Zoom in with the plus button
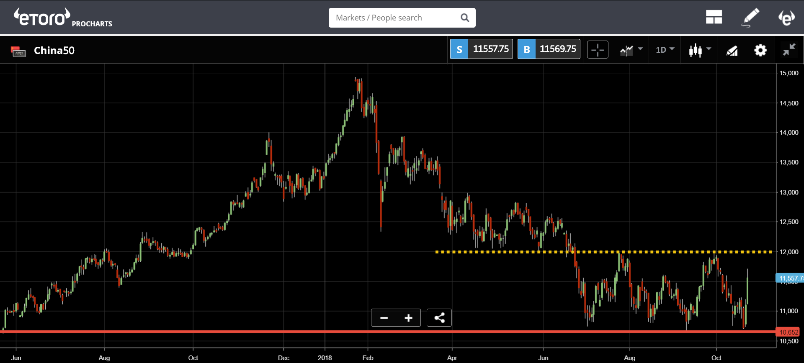The image size is (804, 363). [x=408, y=318]
